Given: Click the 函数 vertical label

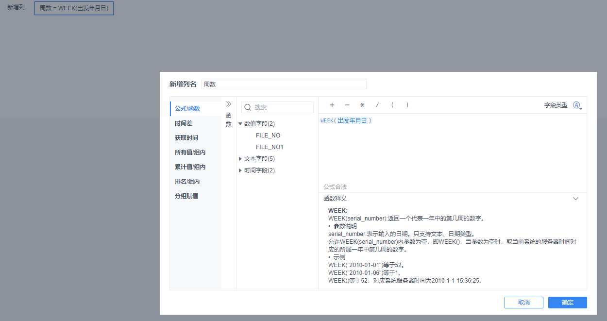Looking at the screenshot, I should point(229,120).
